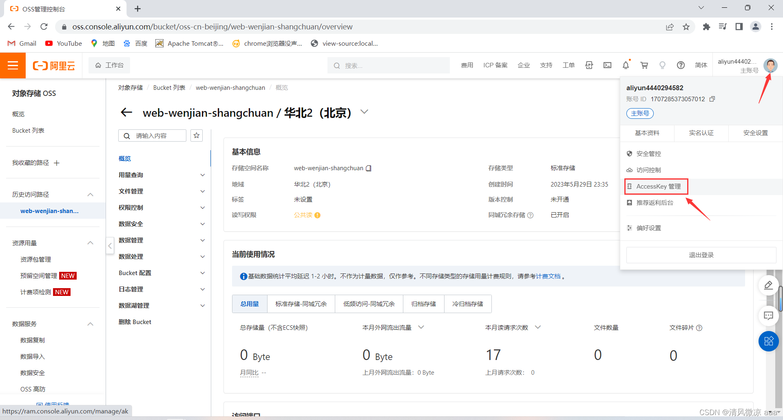
Task: Focus the top 搜索 input field
Action: tap(389, 65)
